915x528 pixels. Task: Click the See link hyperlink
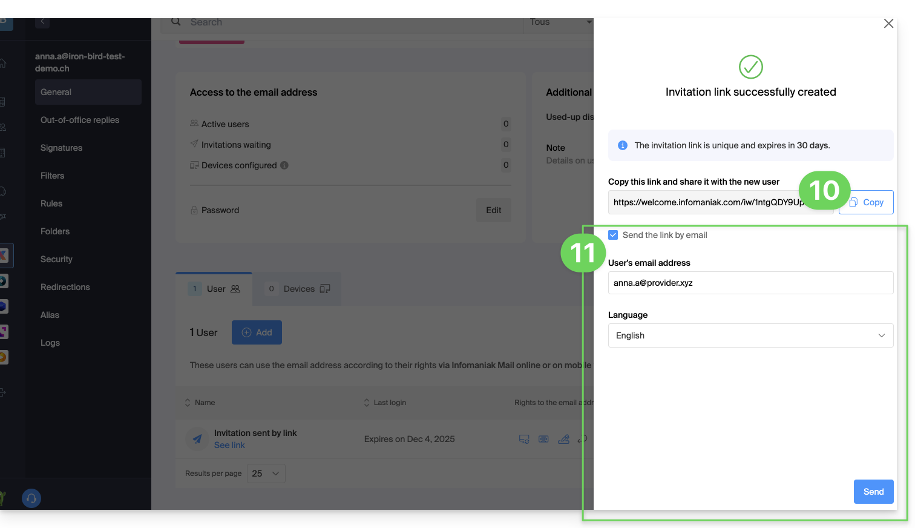point(229,445)
